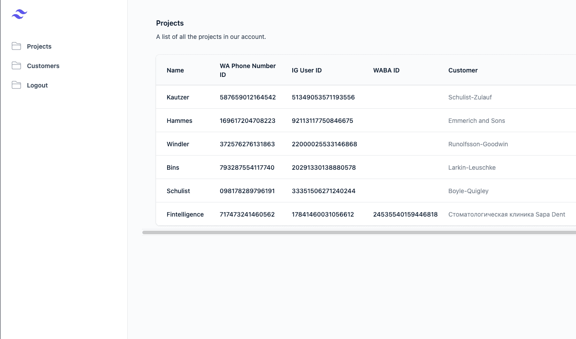Screen dimensions: 576x339
Task: Click the Customer column header
Action: (x=463, y=70)
